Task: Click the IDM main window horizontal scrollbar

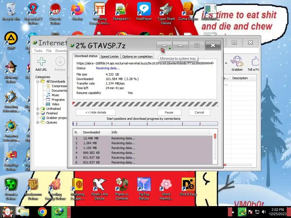Action: point(238,165)
